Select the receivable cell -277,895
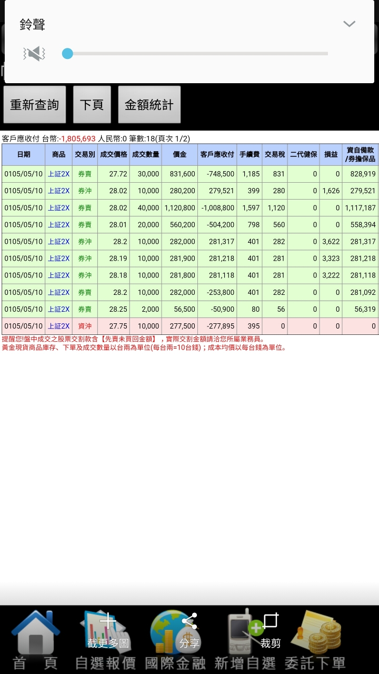Image resolution: width=379 pixels, height=674 pixels. 217,326
